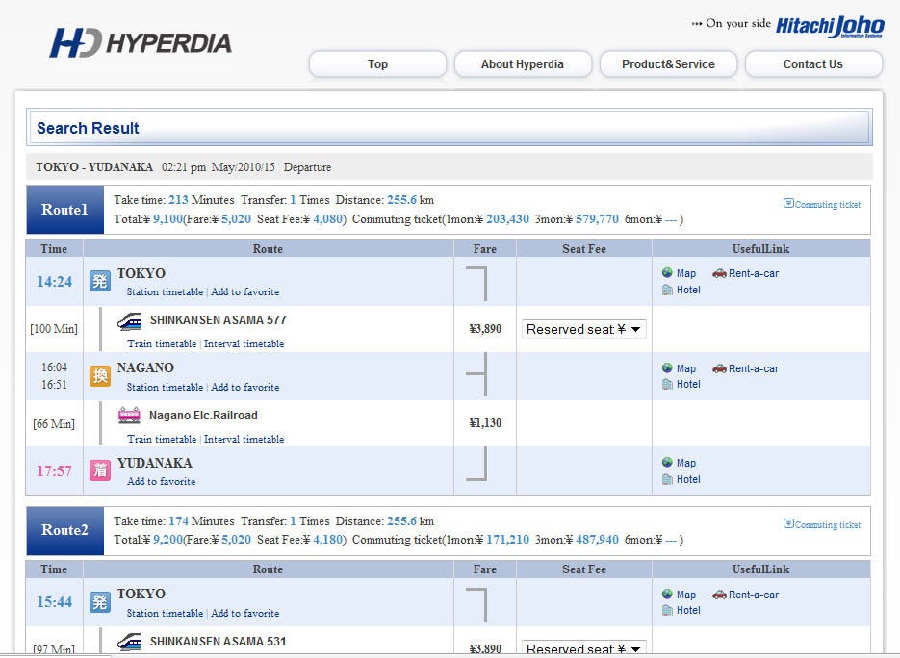Click the SHINKANSEN ASAMA 577 train name
The height and width of the screenshot is (658, 900).
219,320
